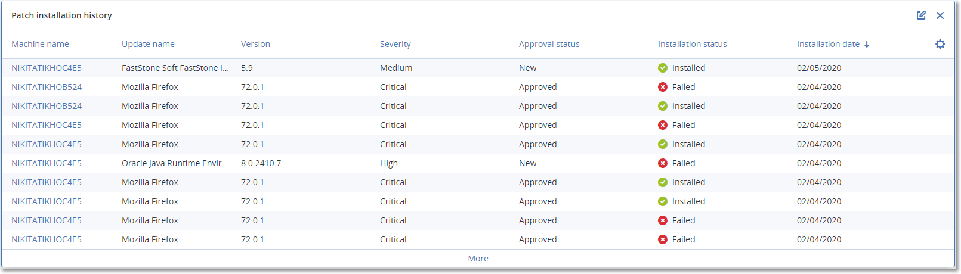This screenshot has height=274, width=961.
Task: Sort by Update name column
Action: point(148,44)
